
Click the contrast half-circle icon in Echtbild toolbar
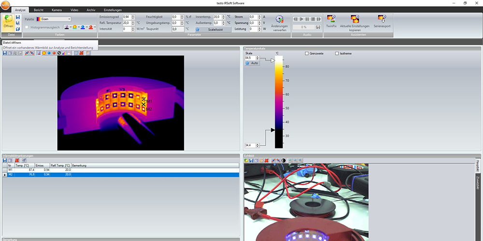coord(284,161)
